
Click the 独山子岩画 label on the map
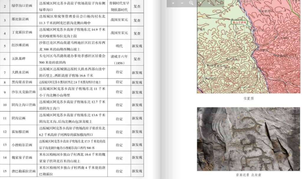pyautogui.click(x=239, y=22)
